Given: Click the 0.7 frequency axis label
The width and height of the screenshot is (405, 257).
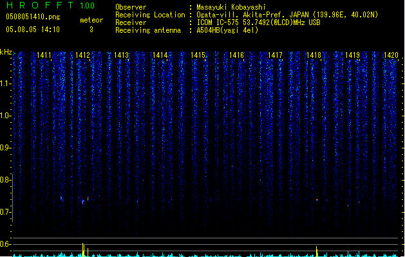Looking at the screenshot, I should (x=5, y=212).
